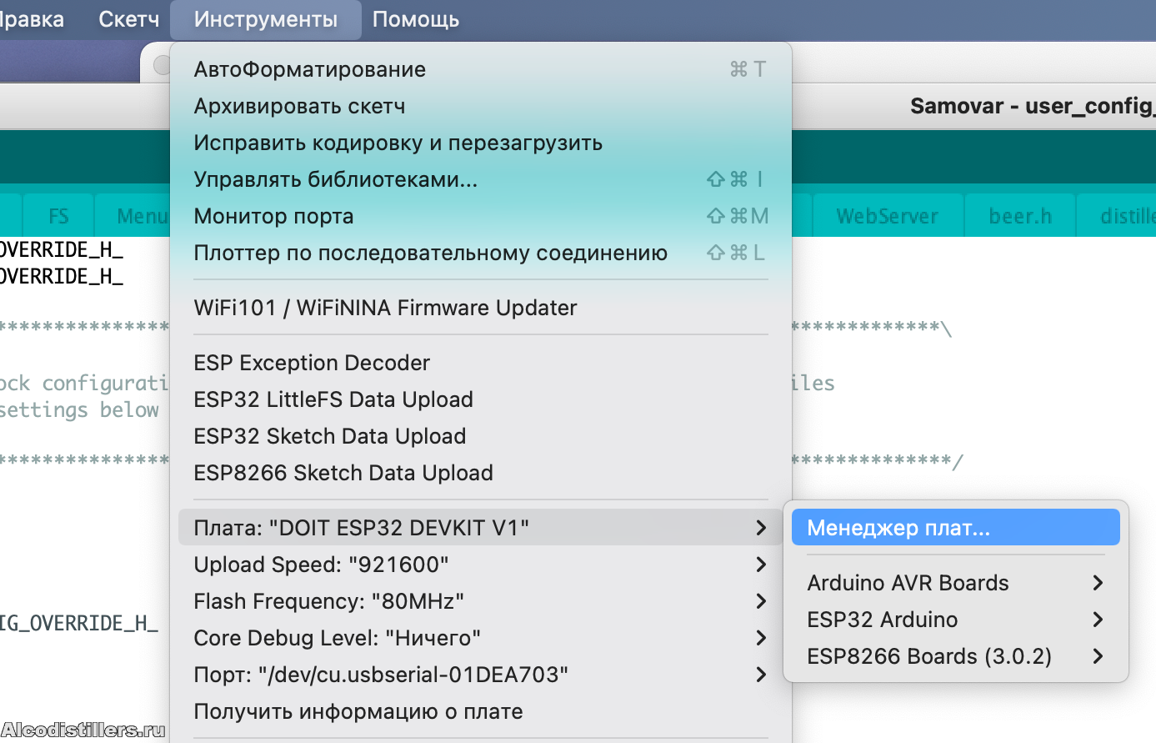
Task: Open Плоттер по последовательному соединению
Action: (480, 253)
